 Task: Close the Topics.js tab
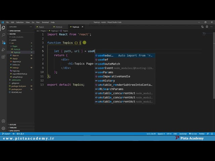(82, 27)
